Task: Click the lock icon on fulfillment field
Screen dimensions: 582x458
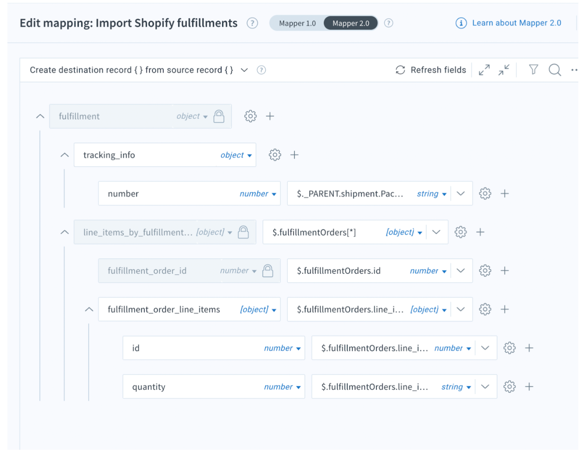Action: point(219,116)
